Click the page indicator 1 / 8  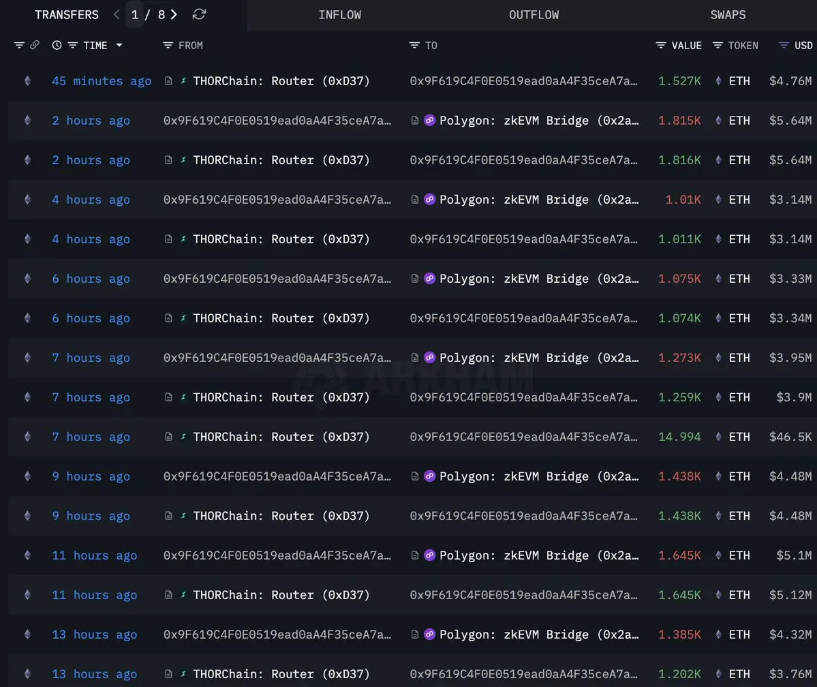[x=148, y=14]
